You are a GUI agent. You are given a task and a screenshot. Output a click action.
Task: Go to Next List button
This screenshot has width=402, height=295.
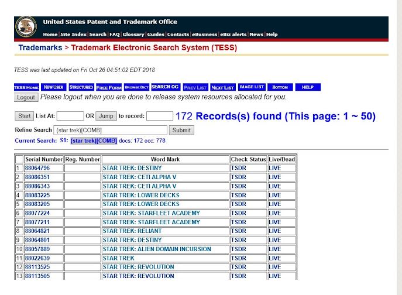222,87
